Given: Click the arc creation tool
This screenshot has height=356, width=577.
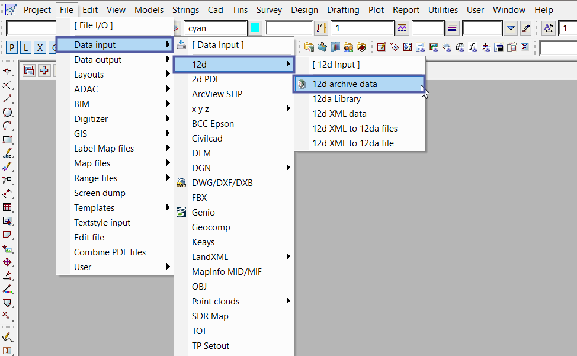Looking at the screenshot, I should (x=7, y=126).
